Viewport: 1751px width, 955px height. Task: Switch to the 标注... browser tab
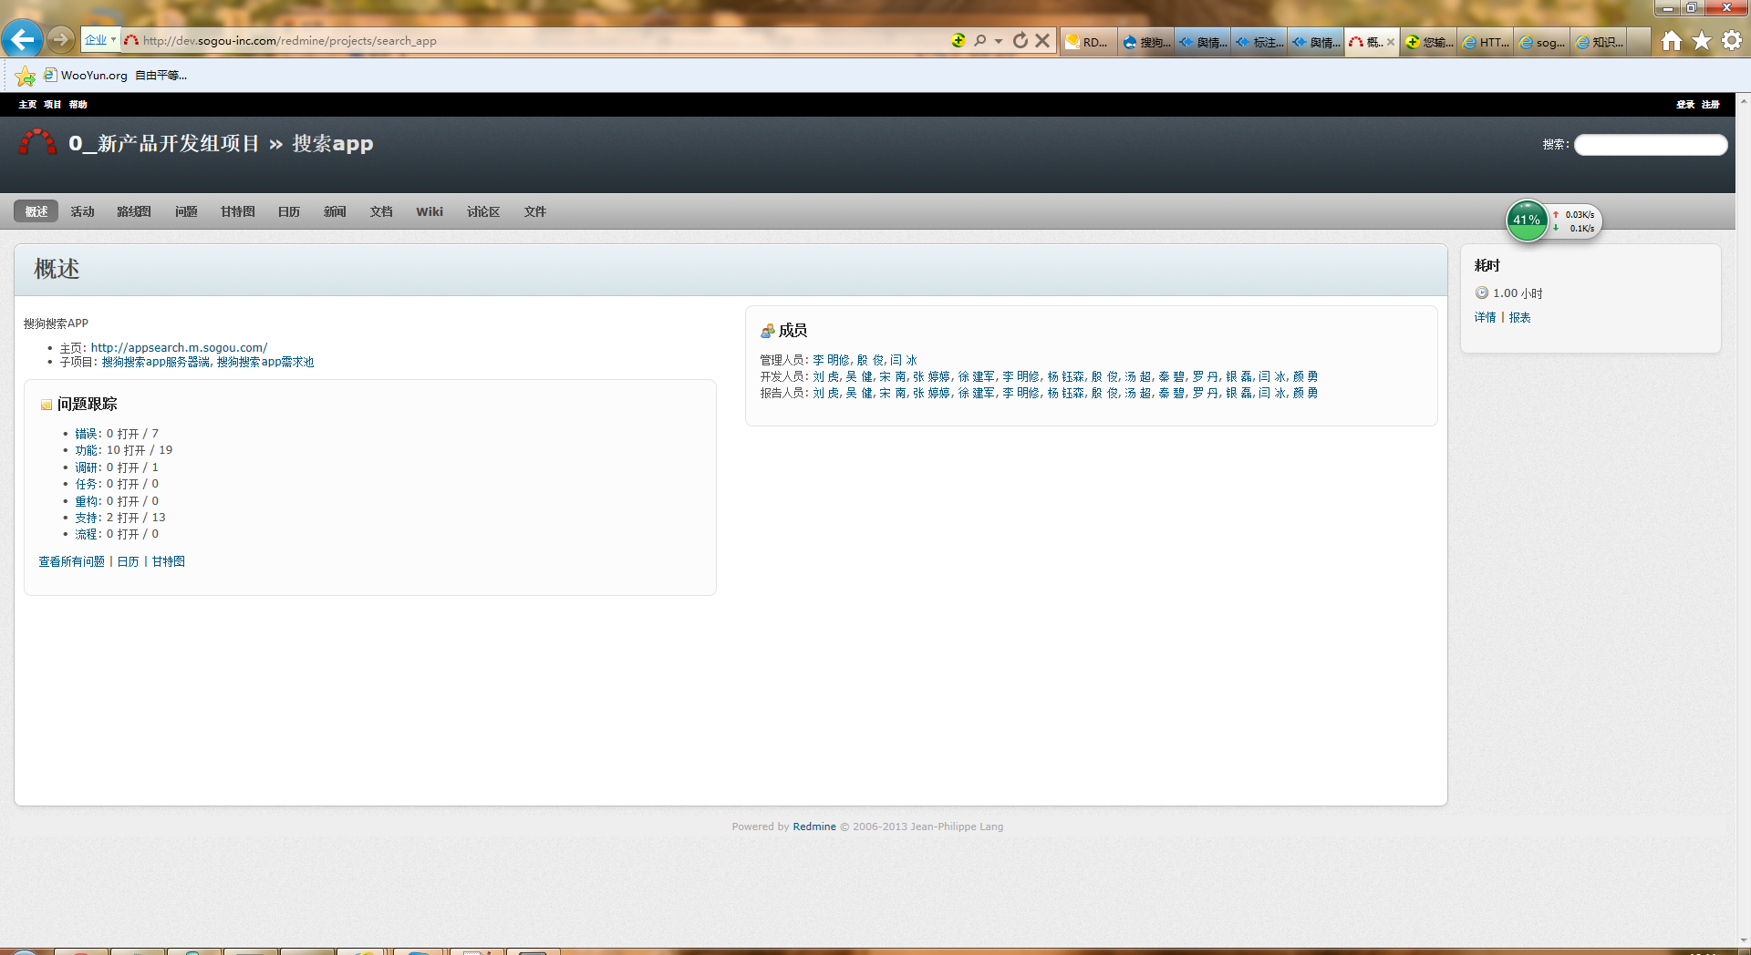(x=1259, y=42)
